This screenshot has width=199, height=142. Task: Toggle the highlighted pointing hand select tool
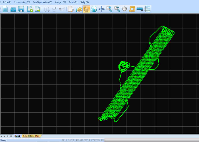click(x=86, y=9)
